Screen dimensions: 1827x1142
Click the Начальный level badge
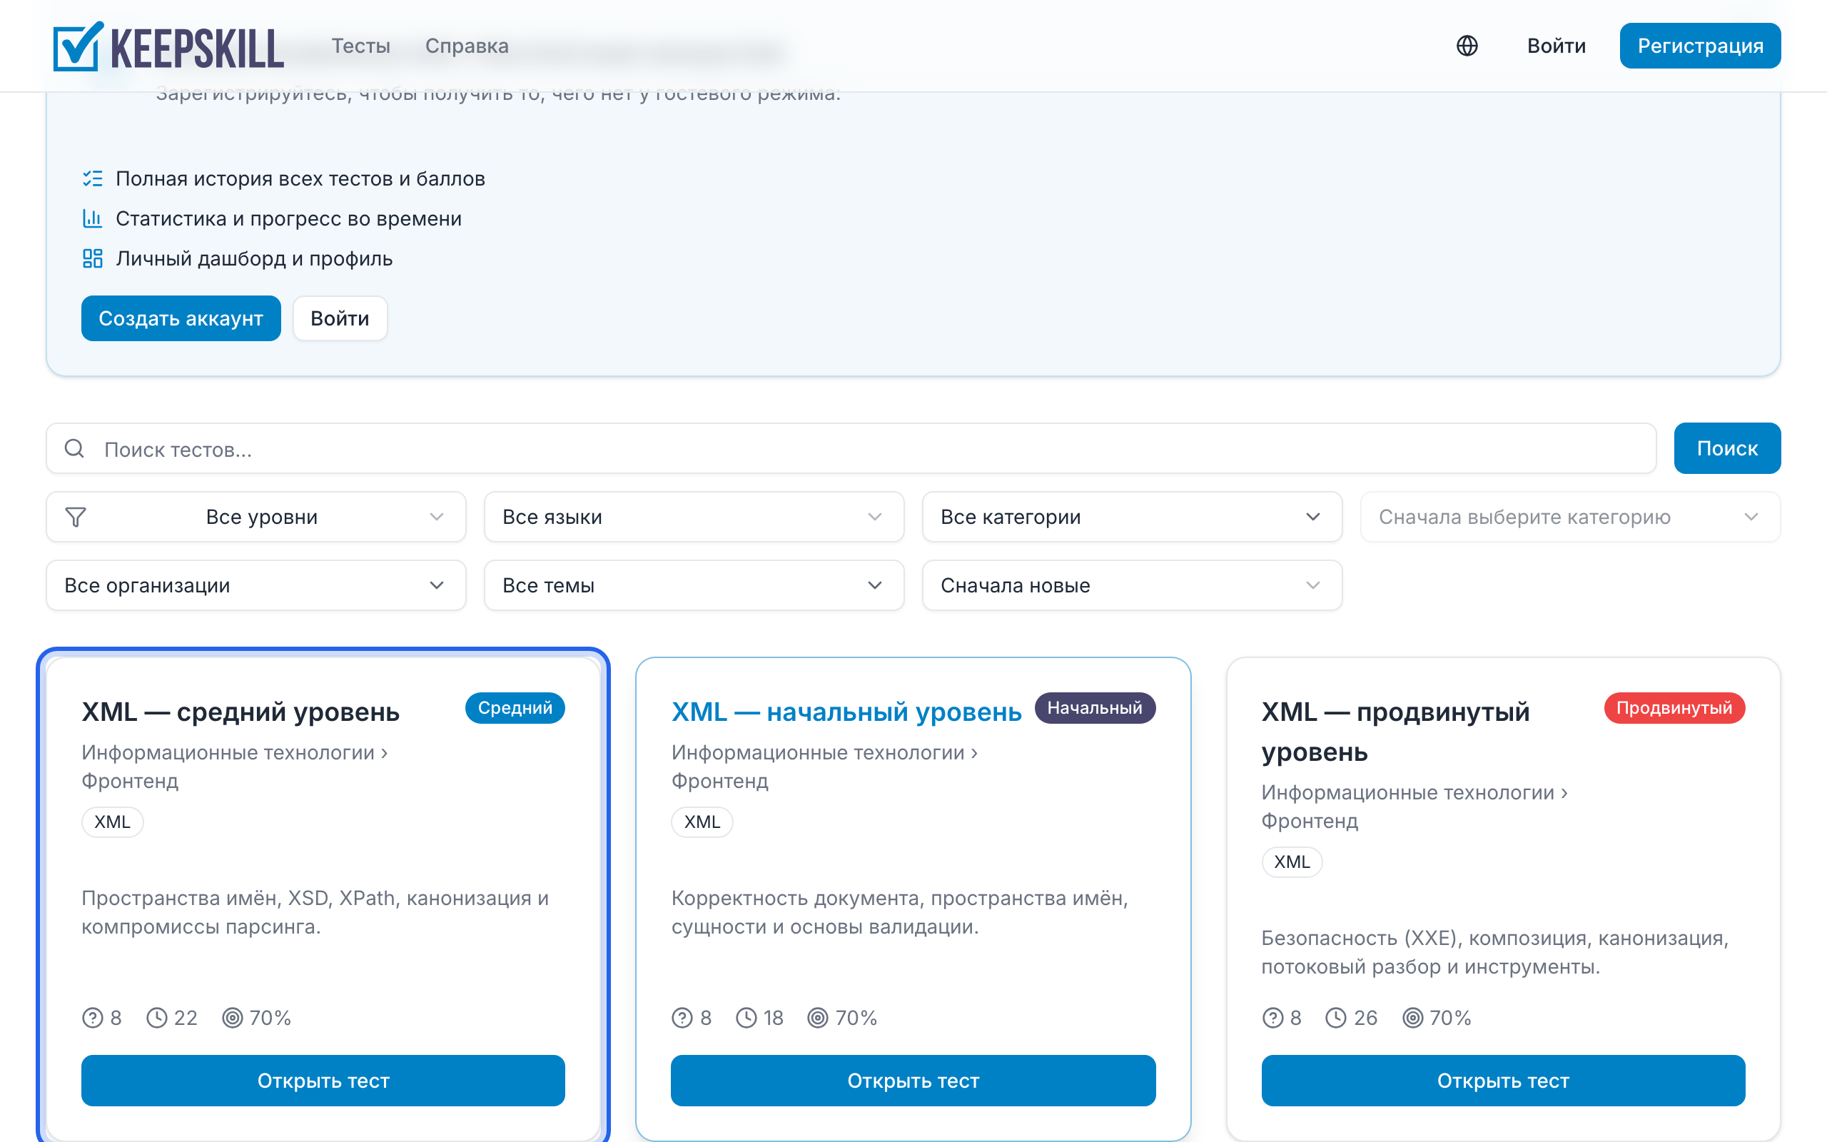pos(1095,709)
